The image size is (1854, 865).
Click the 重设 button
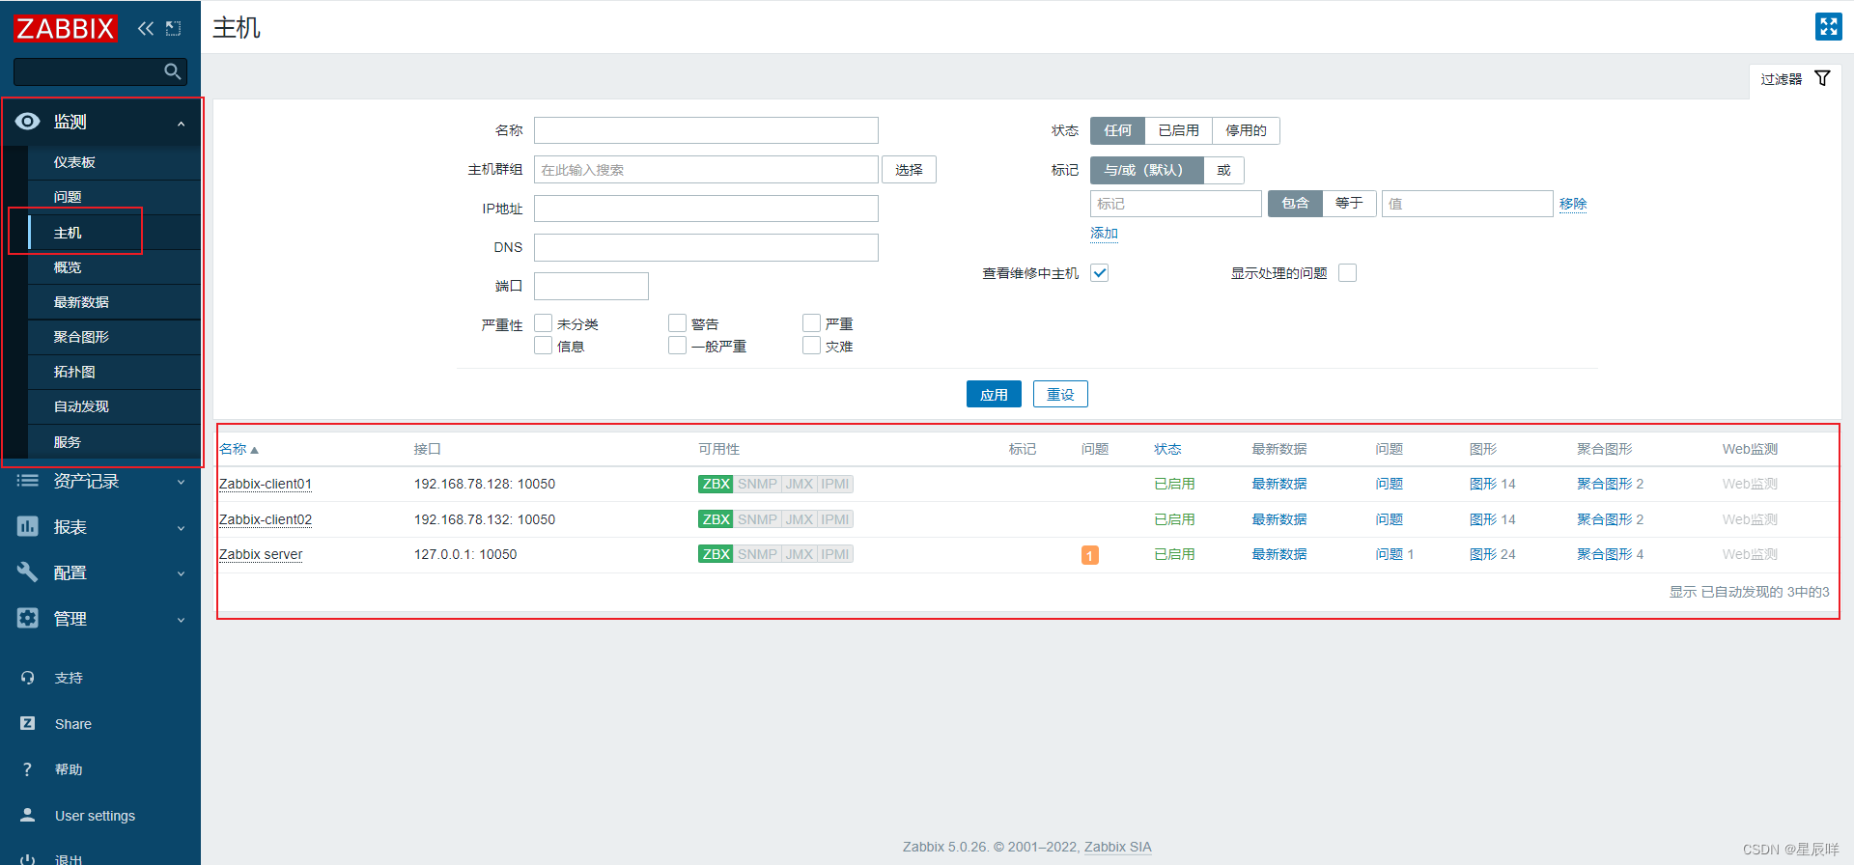[x=1060, y=394]
